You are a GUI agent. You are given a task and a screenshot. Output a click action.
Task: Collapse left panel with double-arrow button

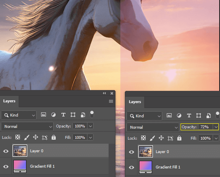point(104,93)
